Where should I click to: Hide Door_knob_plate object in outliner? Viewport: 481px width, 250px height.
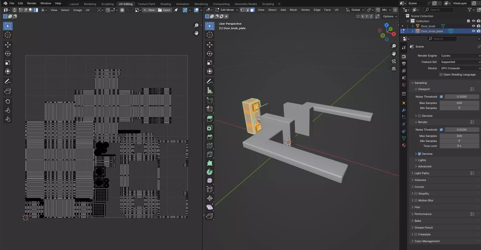[473, 31]
